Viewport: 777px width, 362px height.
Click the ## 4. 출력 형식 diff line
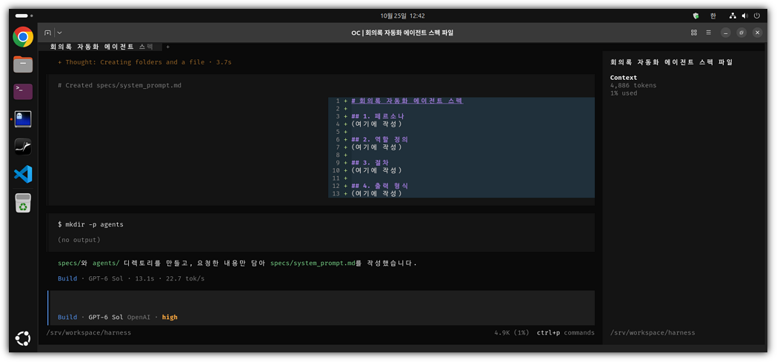(x=379, y=186)
